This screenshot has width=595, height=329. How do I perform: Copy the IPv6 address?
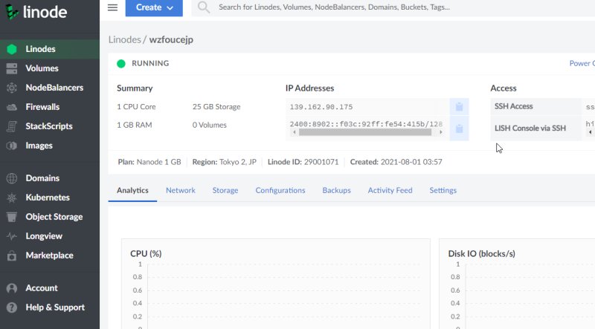coord(459,129)
